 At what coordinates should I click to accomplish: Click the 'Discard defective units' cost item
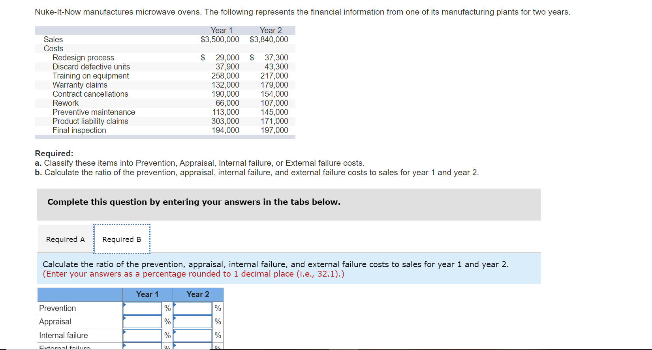click(91, 67)
